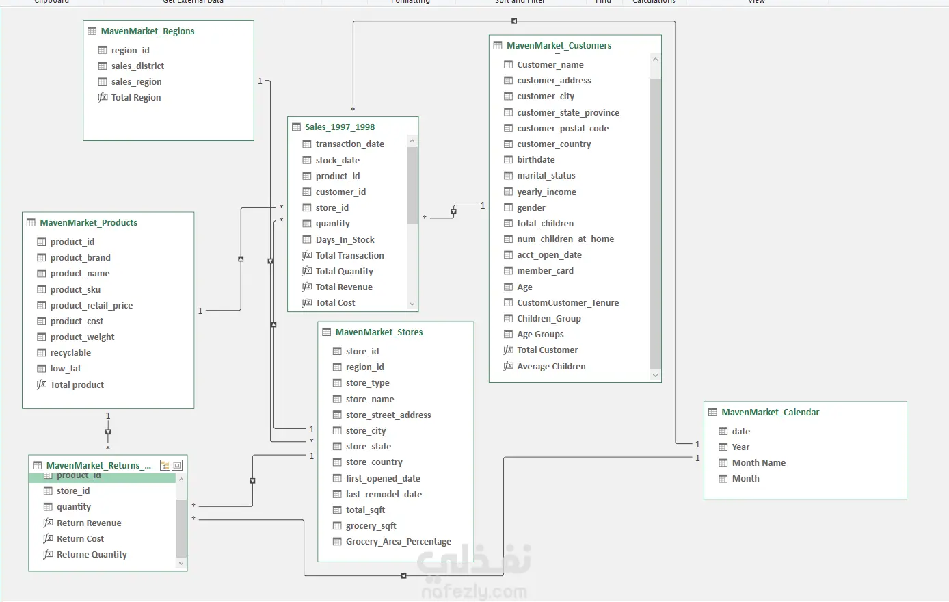Image resolution: width=949 pixels, height=602 pixels.
Task: Select relationship arrow on Products-to-Sales line
Action: pyautogui.click(x=241, y=259)
